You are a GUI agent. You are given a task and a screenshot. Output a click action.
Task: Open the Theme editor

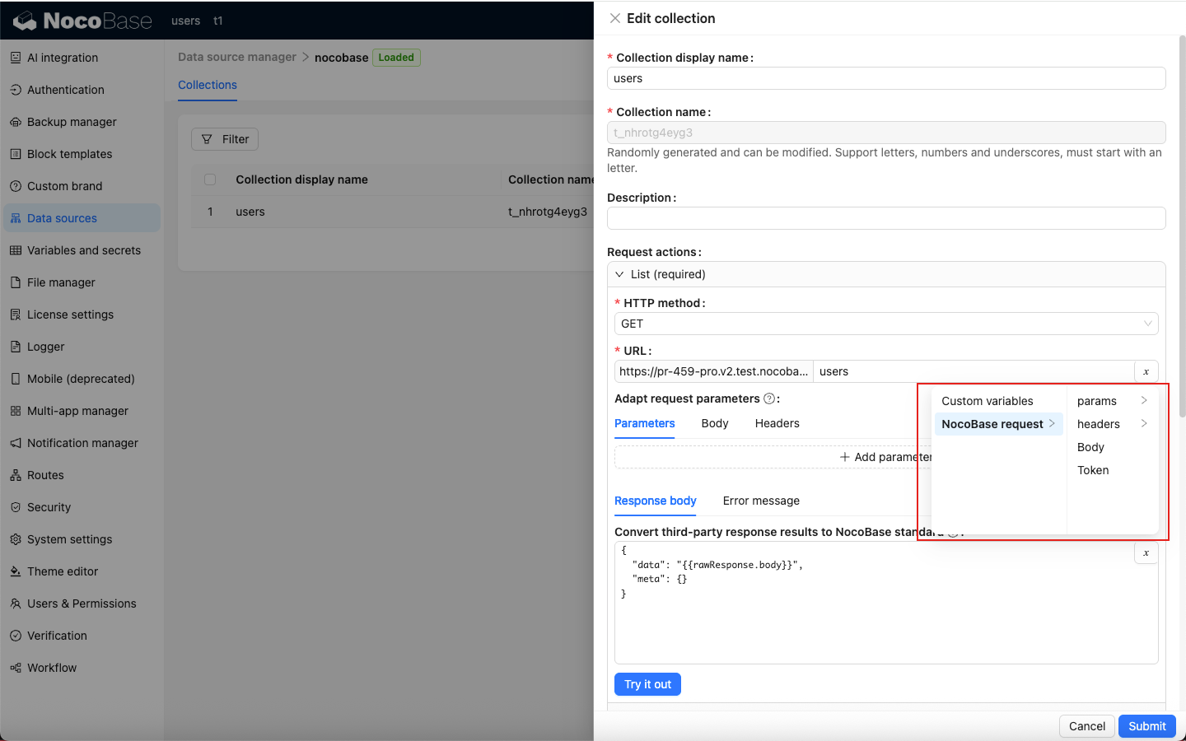pyautogui.click(x=62, y=571)
